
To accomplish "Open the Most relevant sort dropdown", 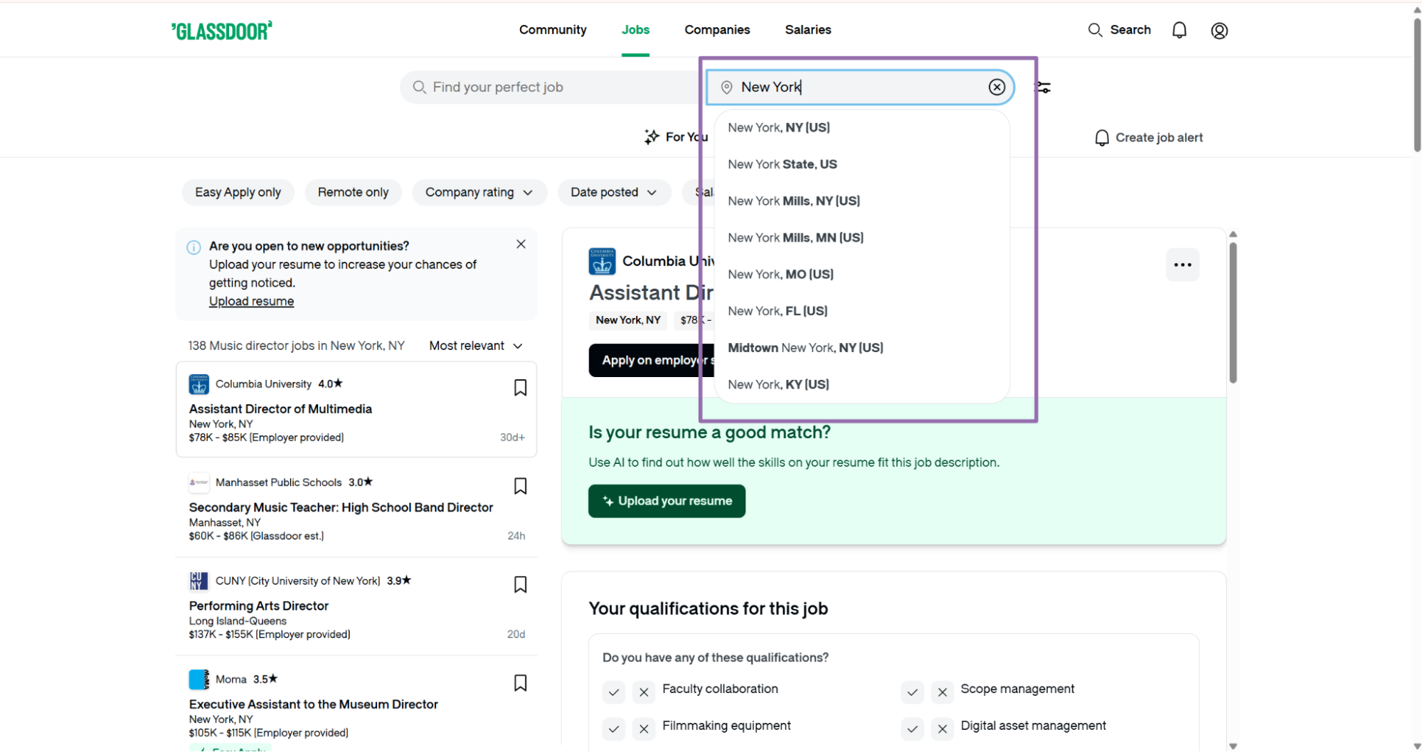I will (x=476, y=346).
